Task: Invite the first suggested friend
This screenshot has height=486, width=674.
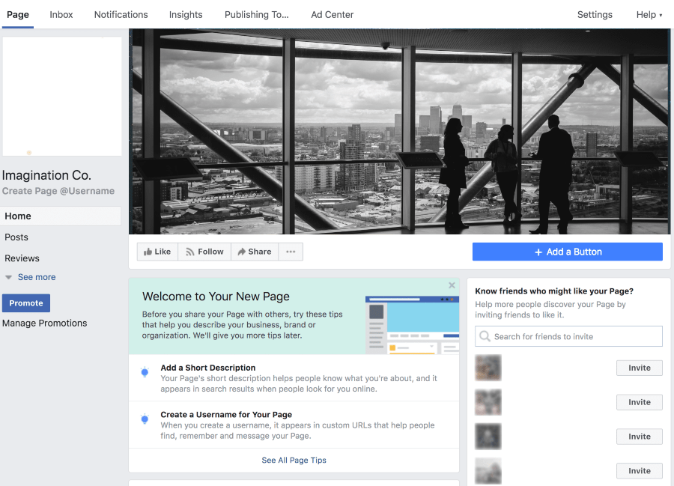Action: 639,368
